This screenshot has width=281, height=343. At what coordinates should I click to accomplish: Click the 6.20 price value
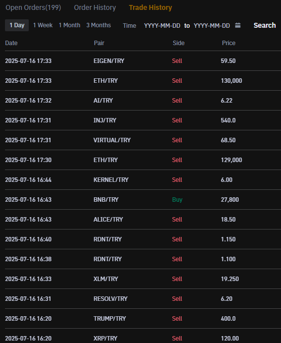[227, 299]
